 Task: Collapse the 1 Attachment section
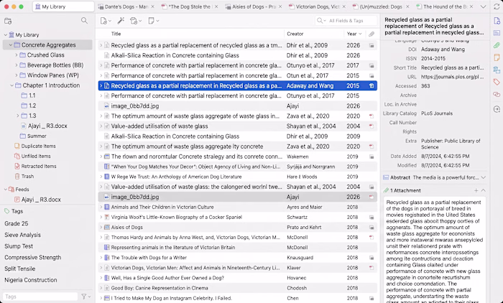pos(484,190)
